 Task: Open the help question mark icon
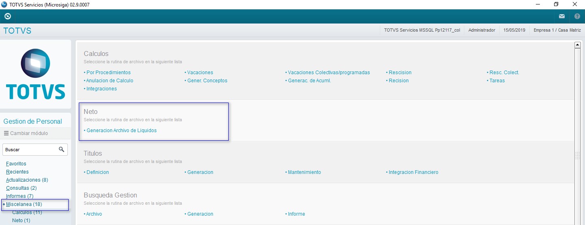pos(577,17)
